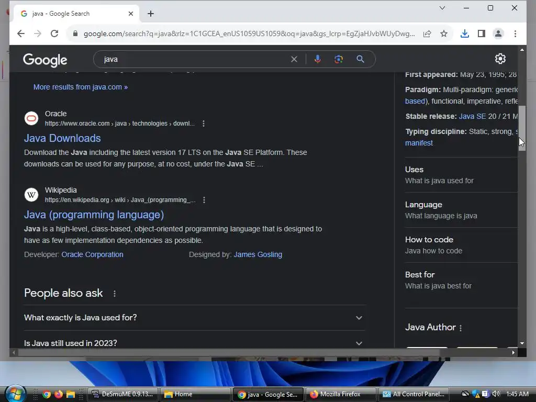536x402 pixels.
Task: Search by image with Google Lens icon
Action: click(339, 59)
